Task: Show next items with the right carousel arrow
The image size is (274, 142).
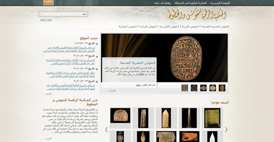Action: pyautogui.click(x=226, y=129)
